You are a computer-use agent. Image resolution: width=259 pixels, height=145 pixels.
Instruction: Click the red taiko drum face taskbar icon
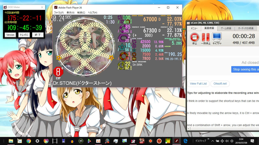point(159,141)
